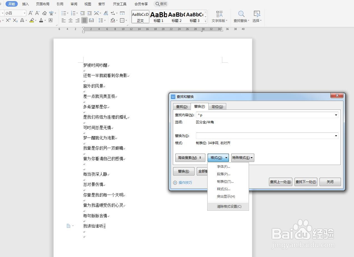Image resolution: width=354 pixels, height=257 pixels.
Task: Toggle justify alignment off
Action: click(84, 20)
